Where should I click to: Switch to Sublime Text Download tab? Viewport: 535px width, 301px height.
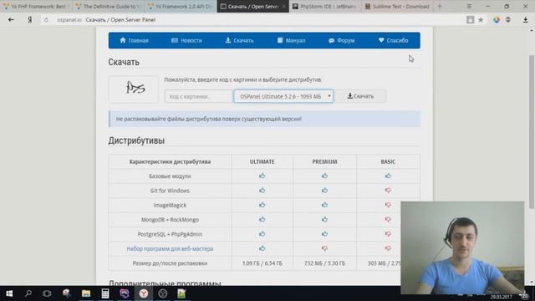398,6
